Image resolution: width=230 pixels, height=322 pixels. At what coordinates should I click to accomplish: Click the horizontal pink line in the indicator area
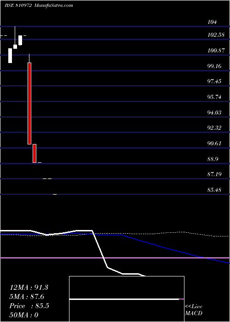(x=115, y=258)
